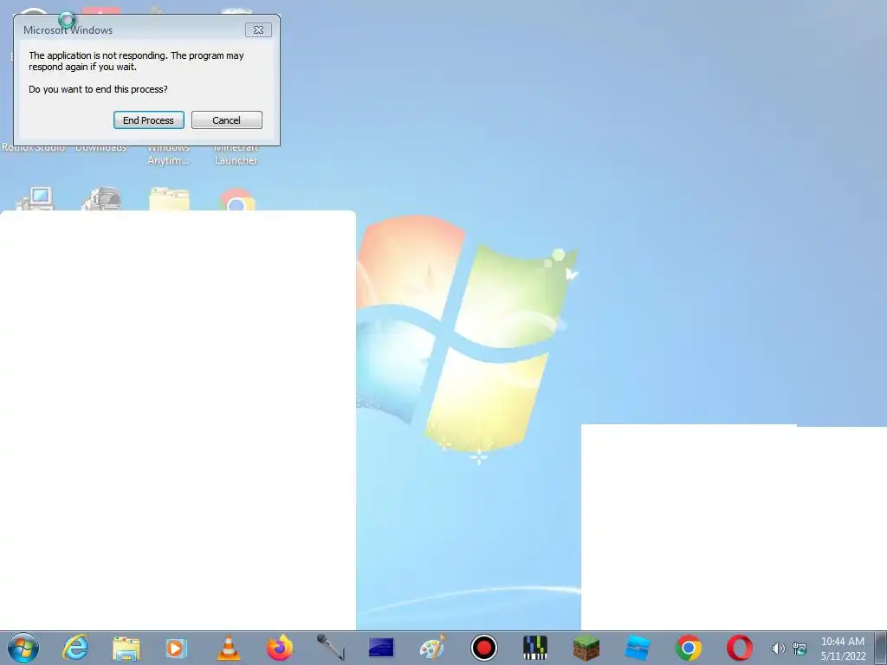Screen dimensions: 887x665
Task: Launch VLC media player cone icon
Action: (229, 648)
